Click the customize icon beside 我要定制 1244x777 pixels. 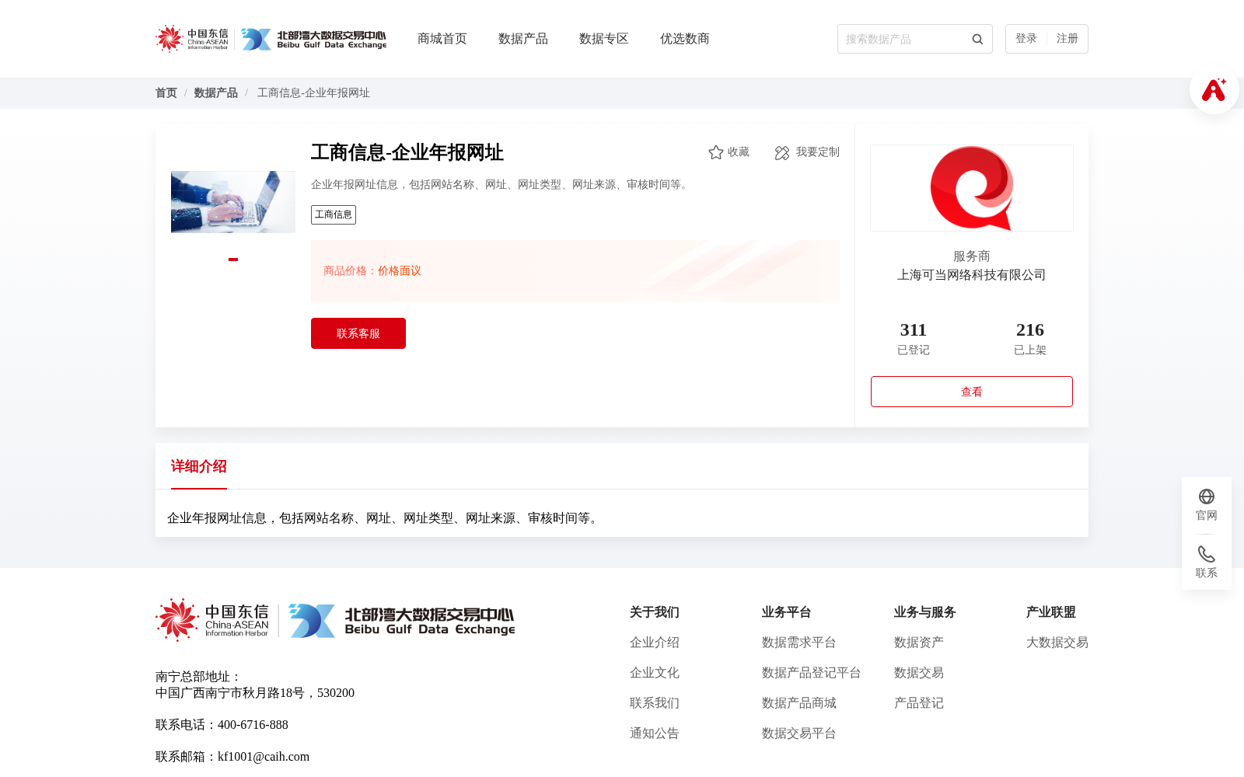(x=782, y=152)
